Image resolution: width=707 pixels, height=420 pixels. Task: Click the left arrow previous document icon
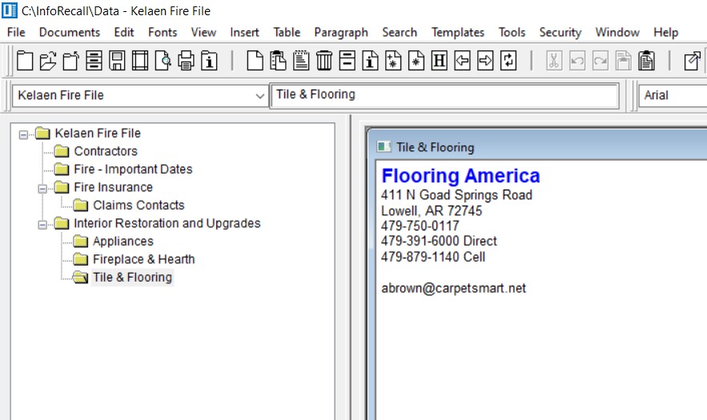462,60
